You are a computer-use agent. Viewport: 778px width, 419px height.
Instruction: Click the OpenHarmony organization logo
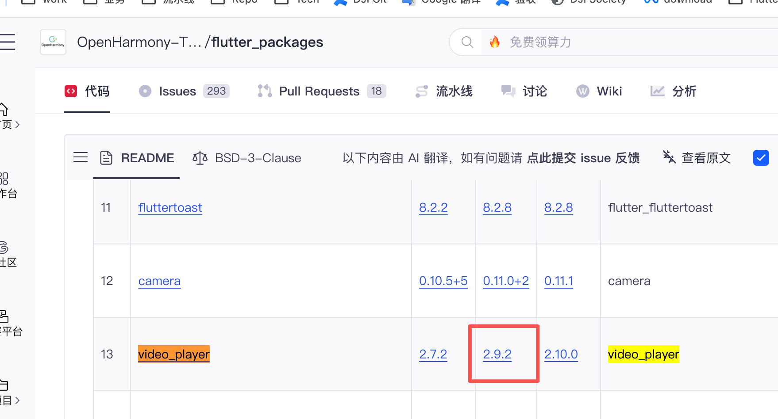[x=53, y=42]
